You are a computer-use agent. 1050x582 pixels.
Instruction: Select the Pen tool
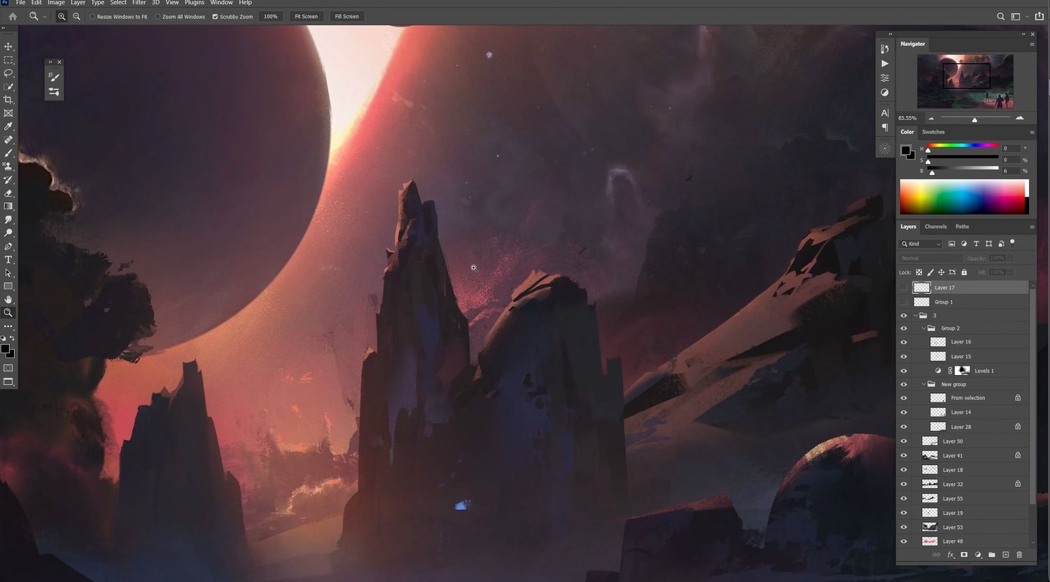(x=8, y=246)
